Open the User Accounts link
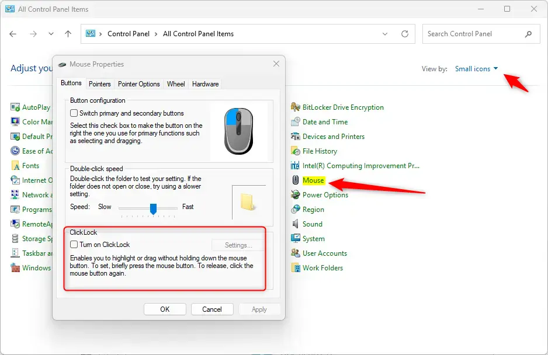This screenshot has height=355, width=548. [x=325, y=253]
